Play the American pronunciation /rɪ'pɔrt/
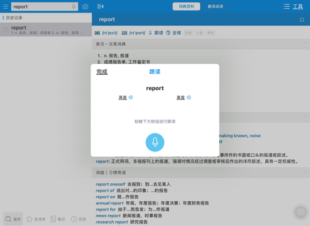Viewport: 310px width, 226px height. pos(133,33)
